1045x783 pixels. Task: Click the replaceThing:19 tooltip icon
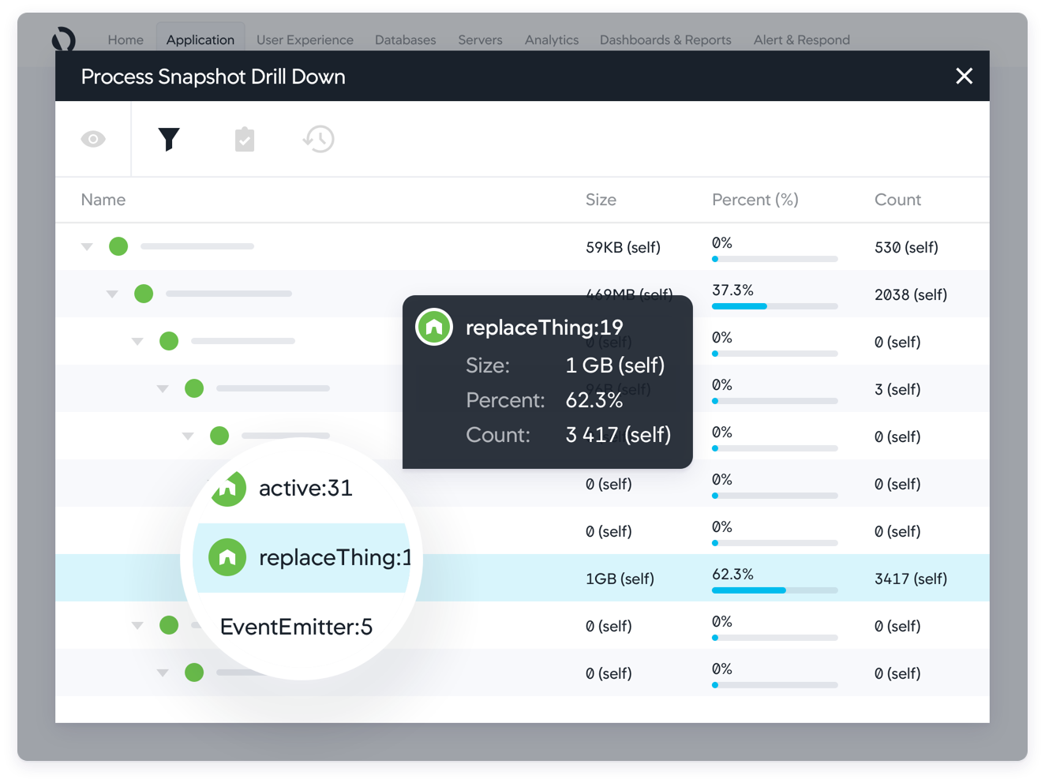(x=434, y=327)
